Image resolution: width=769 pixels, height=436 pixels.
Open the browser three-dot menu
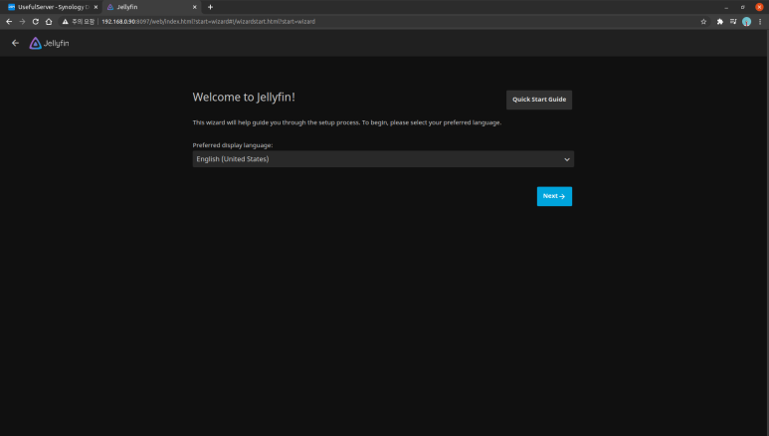[760, 22]
